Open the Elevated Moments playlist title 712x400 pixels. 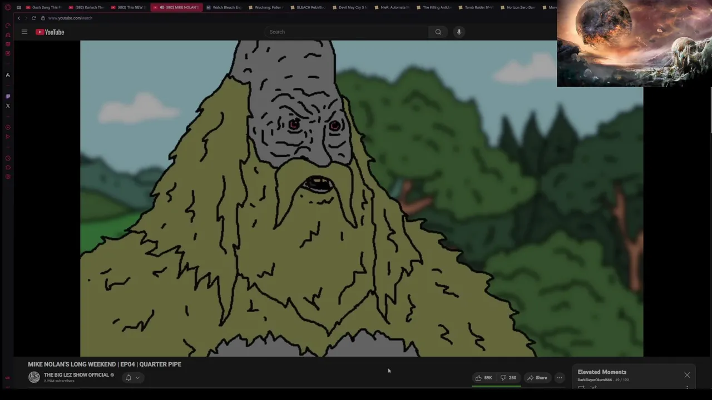(602, 372)
